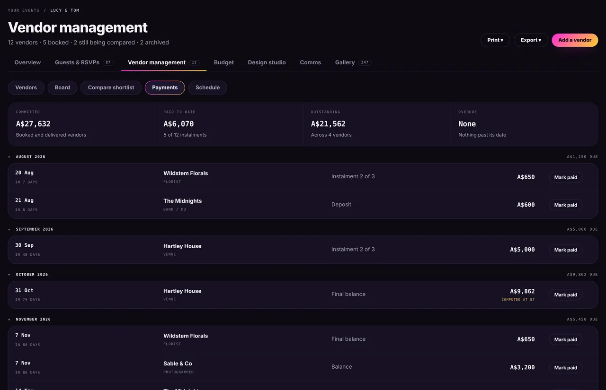
Task: Click the 5 of 12 instalments text
Action: [185, 135]
